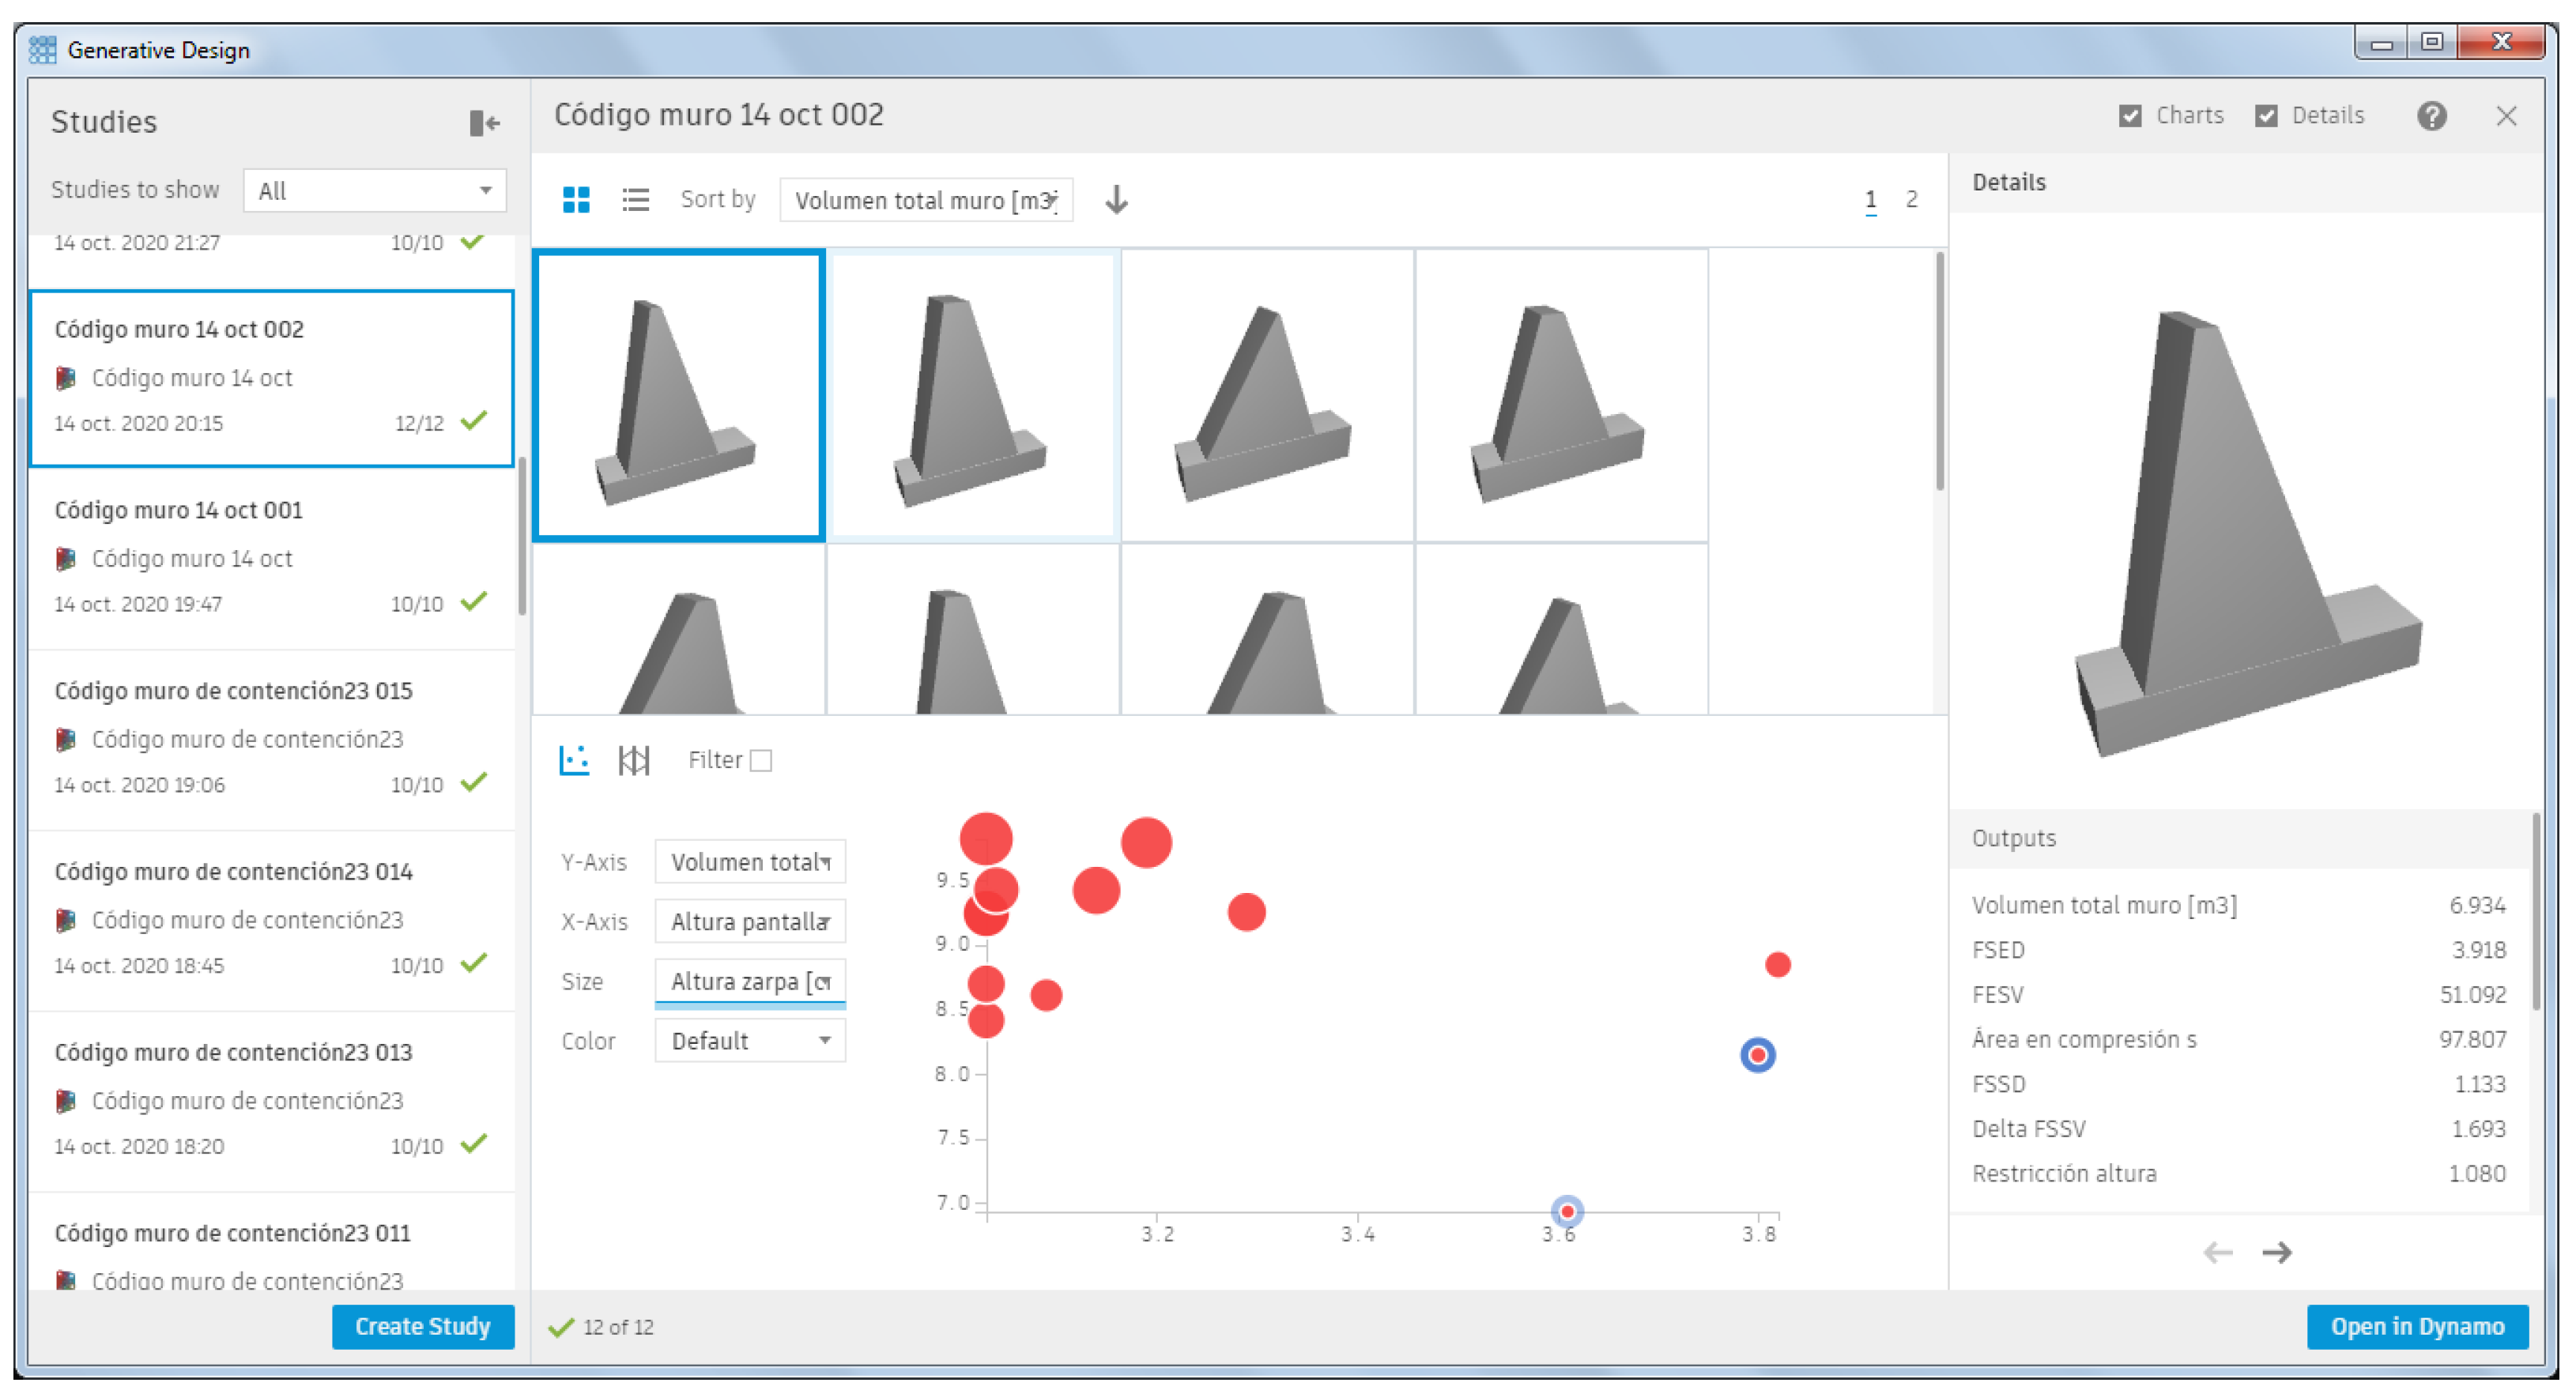The image size is (2576, 1394).
Task: Open help question mark icon
Action: tap(2431, 116)
